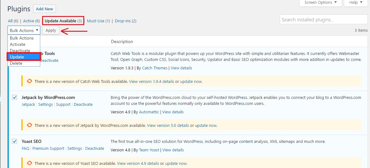Switch to Drop-ins (2) filter
Image resolution: width=370 pixels, height=168 pixels.
click(125, 21)
